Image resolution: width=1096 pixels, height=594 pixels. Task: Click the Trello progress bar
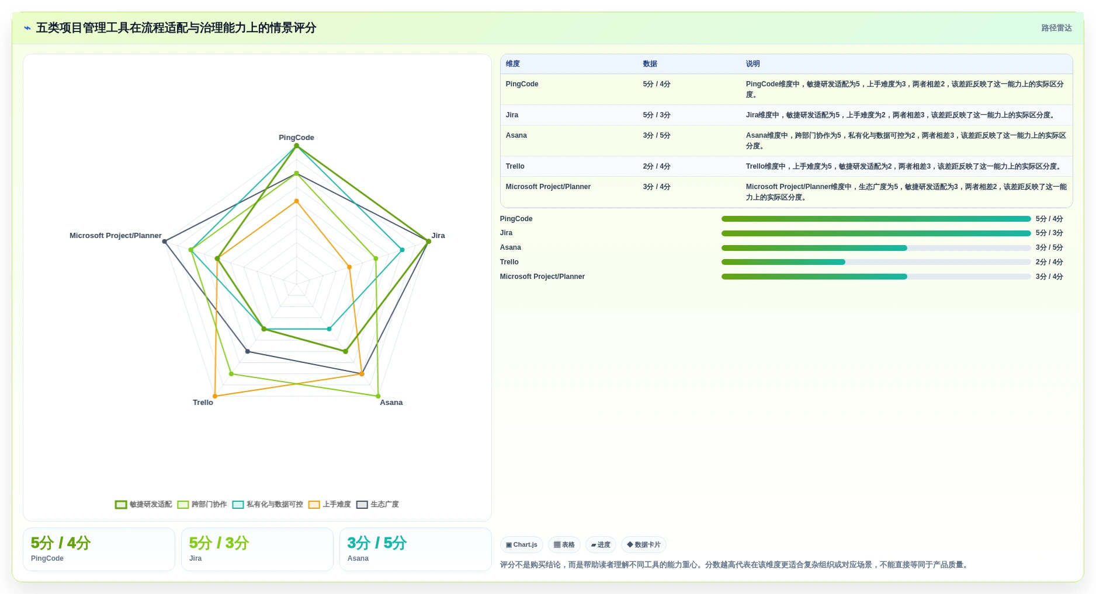tap(876, 262)
